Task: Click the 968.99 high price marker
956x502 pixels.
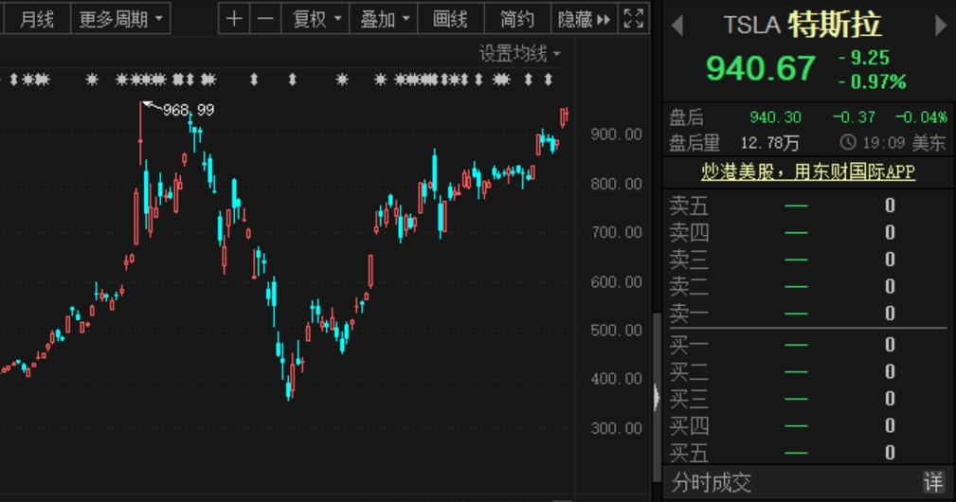Action: coord(188,110)
